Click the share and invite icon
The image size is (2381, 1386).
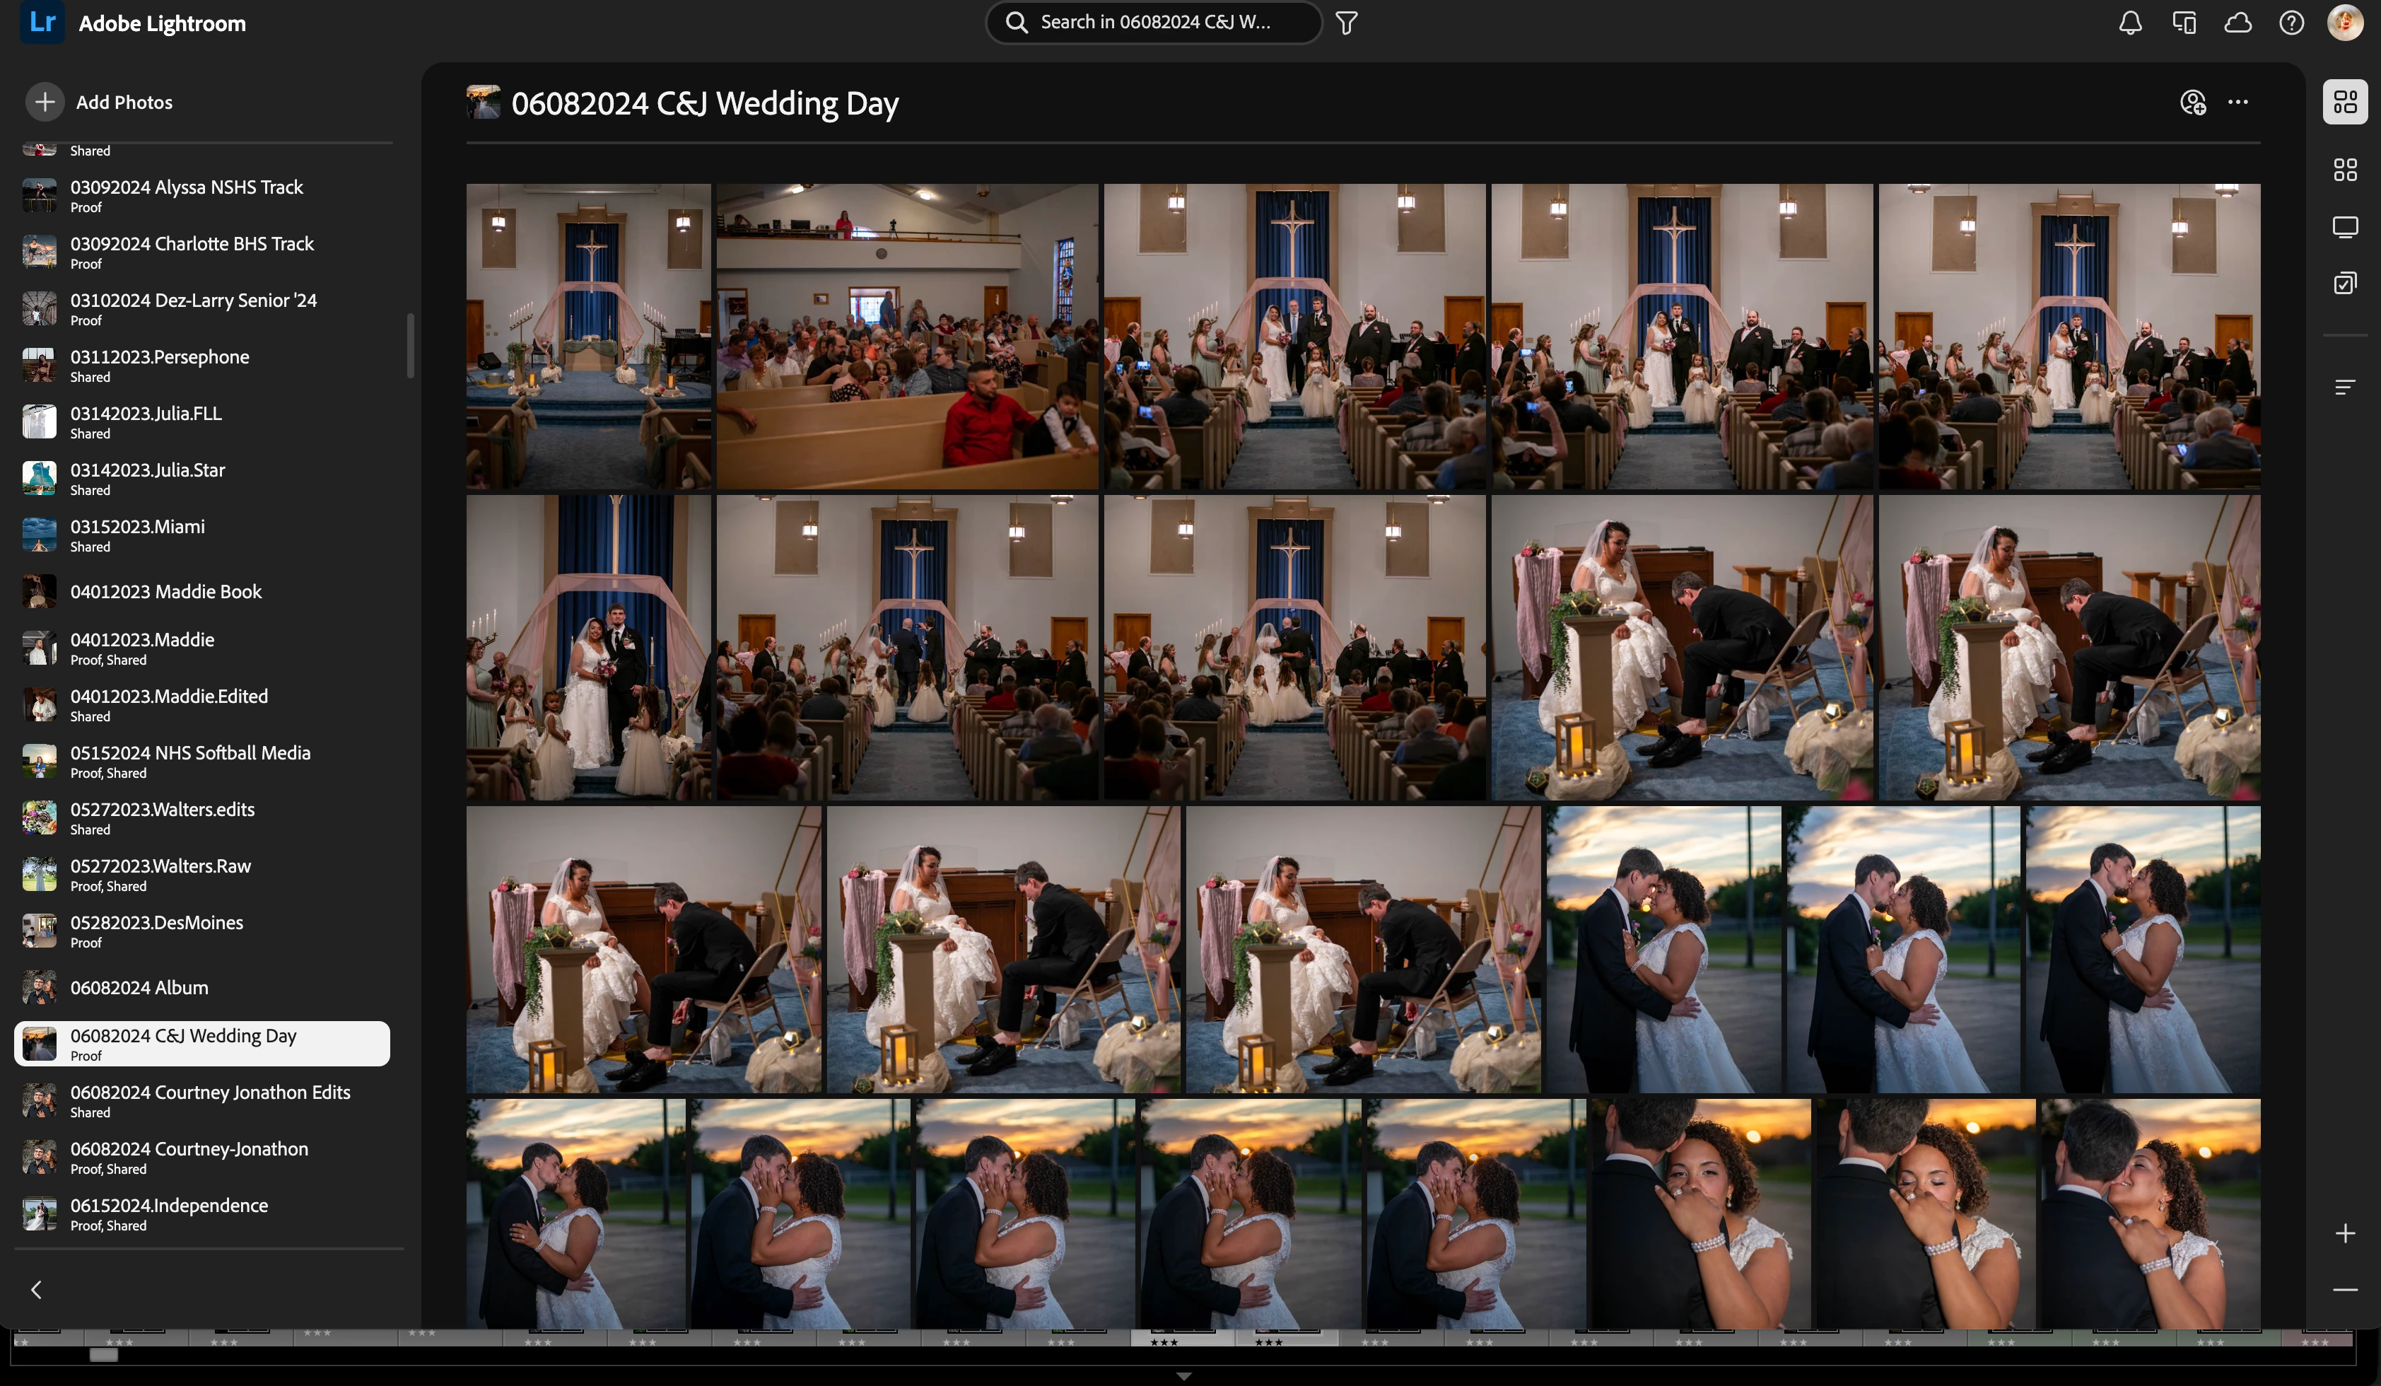point(2192,102)
